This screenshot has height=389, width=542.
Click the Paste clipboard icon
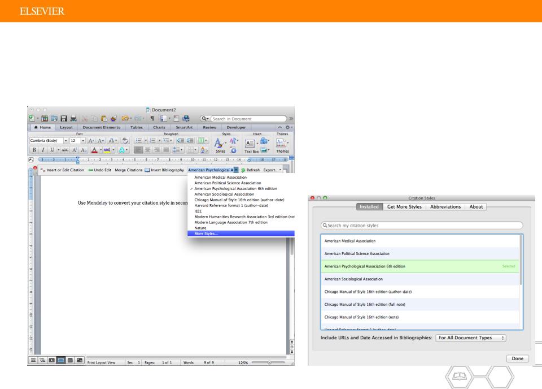pyautogui.click(x=104, y=118)
